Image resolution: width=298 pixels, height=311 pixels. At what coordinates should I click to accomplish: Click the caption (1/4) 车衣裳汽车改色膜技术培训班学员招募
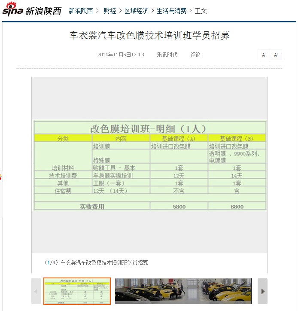[x=96, y=262]
